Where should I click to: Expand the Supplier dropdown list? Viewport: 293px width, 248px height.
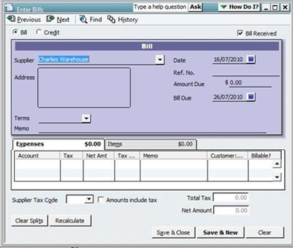point(160,60)
